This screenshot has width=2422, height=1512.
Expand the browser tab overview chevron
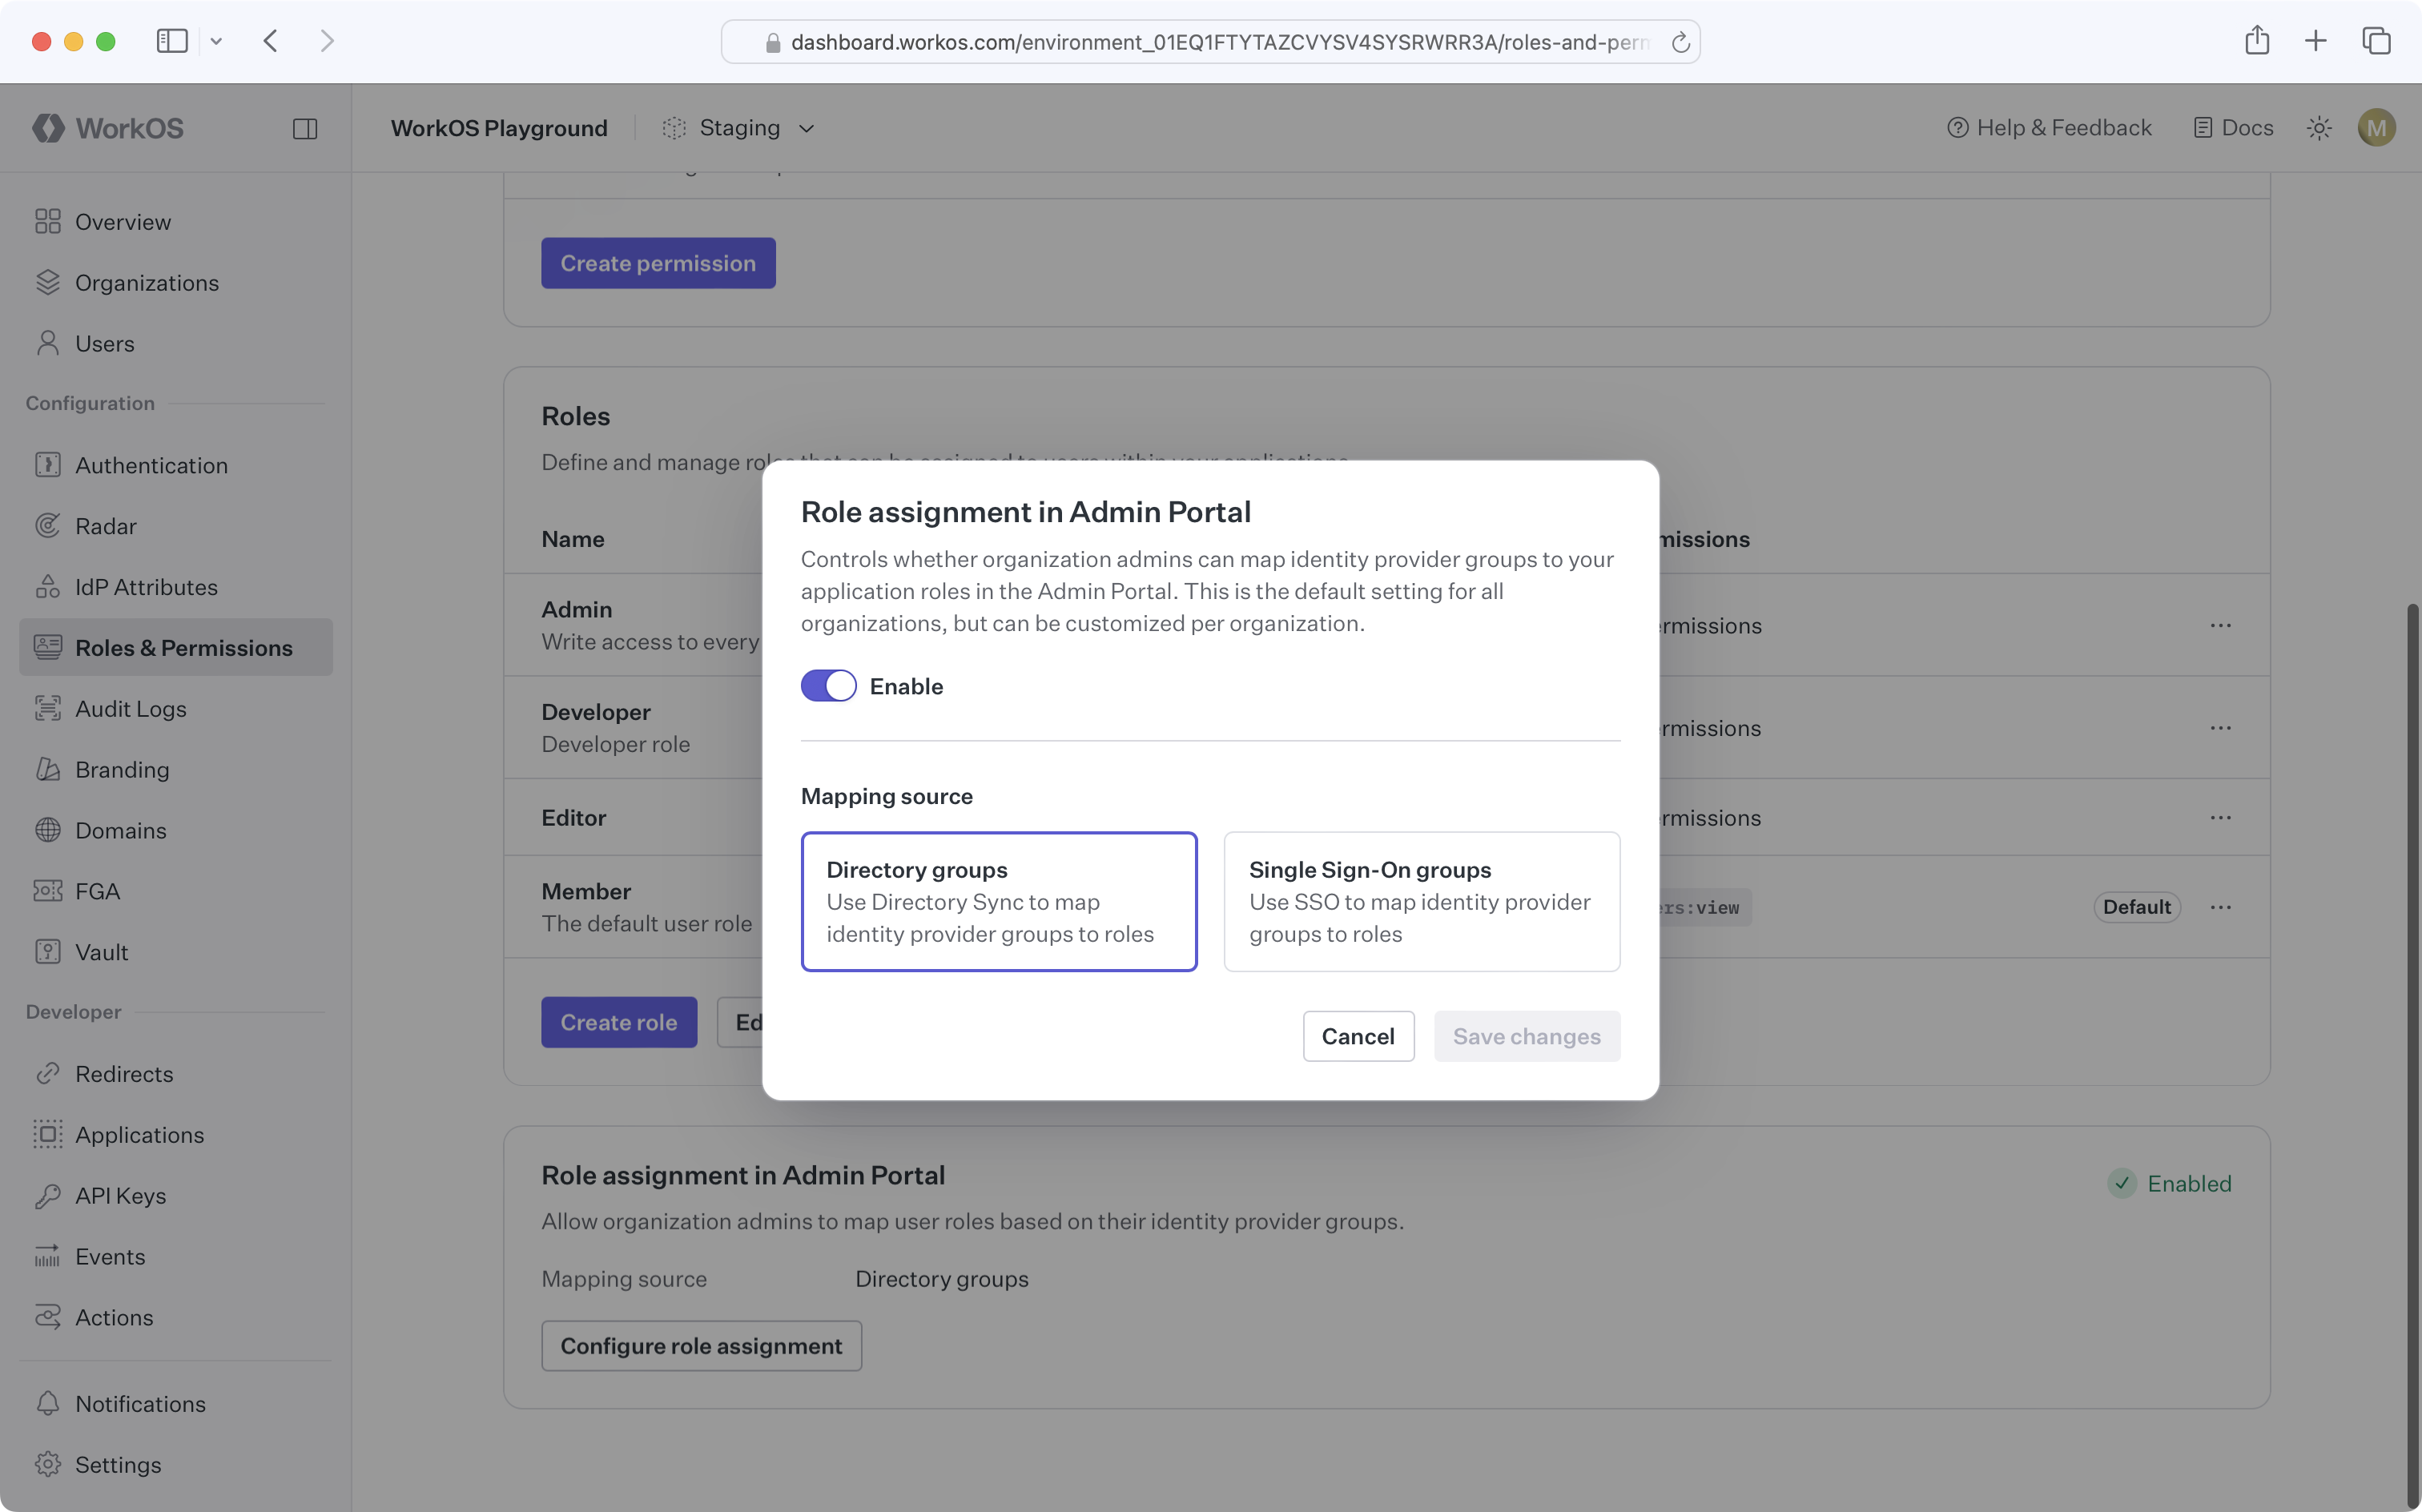[x=217, y=41]
